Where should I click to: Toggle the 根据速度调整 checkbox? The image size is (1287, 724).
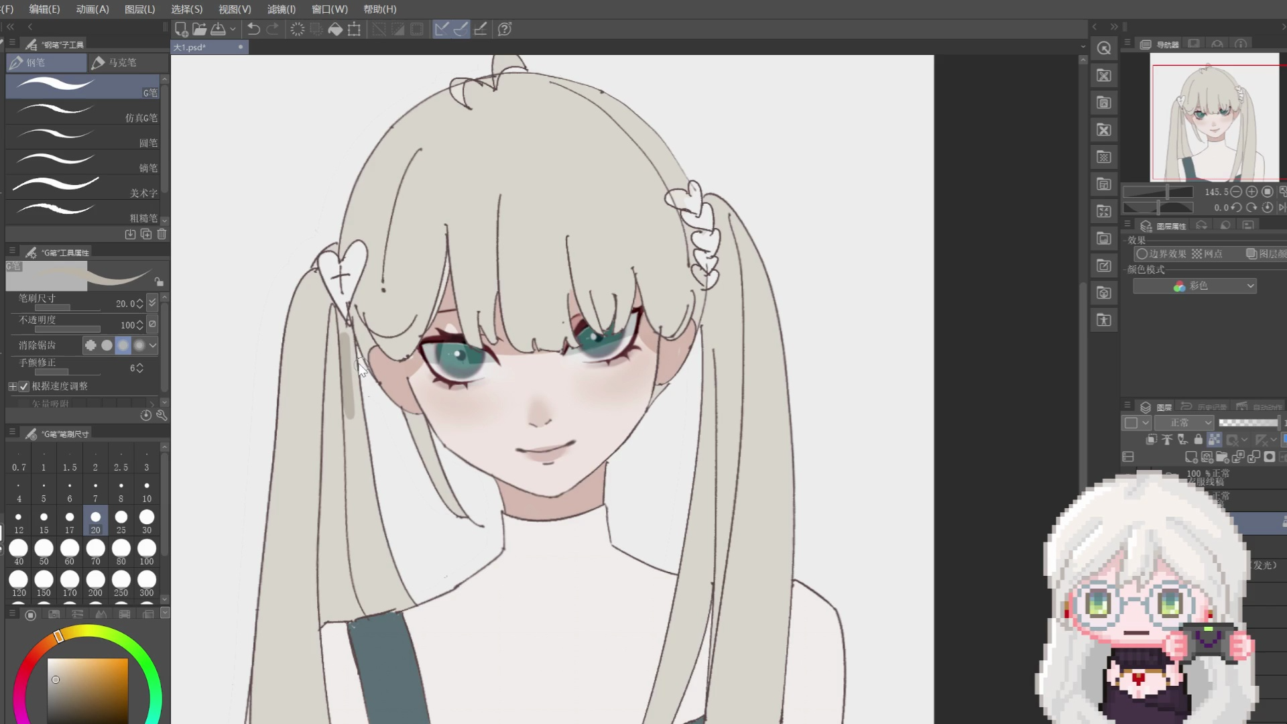(24, 387)
